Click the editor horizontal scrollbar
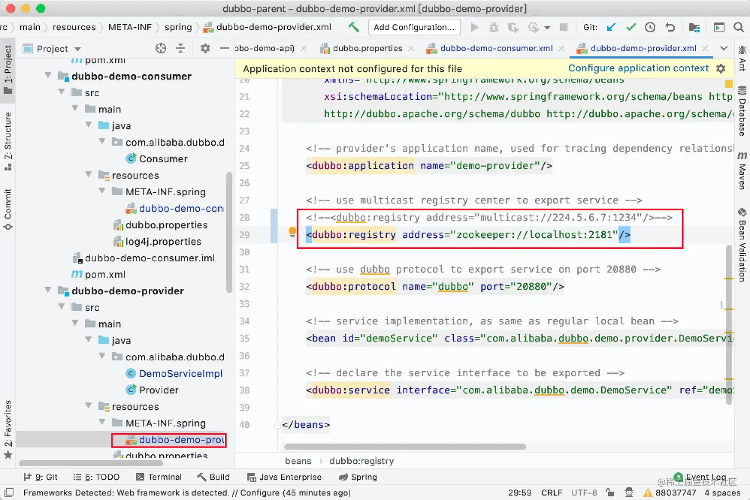The image size is (750, 500). click(x=405, y=446)
